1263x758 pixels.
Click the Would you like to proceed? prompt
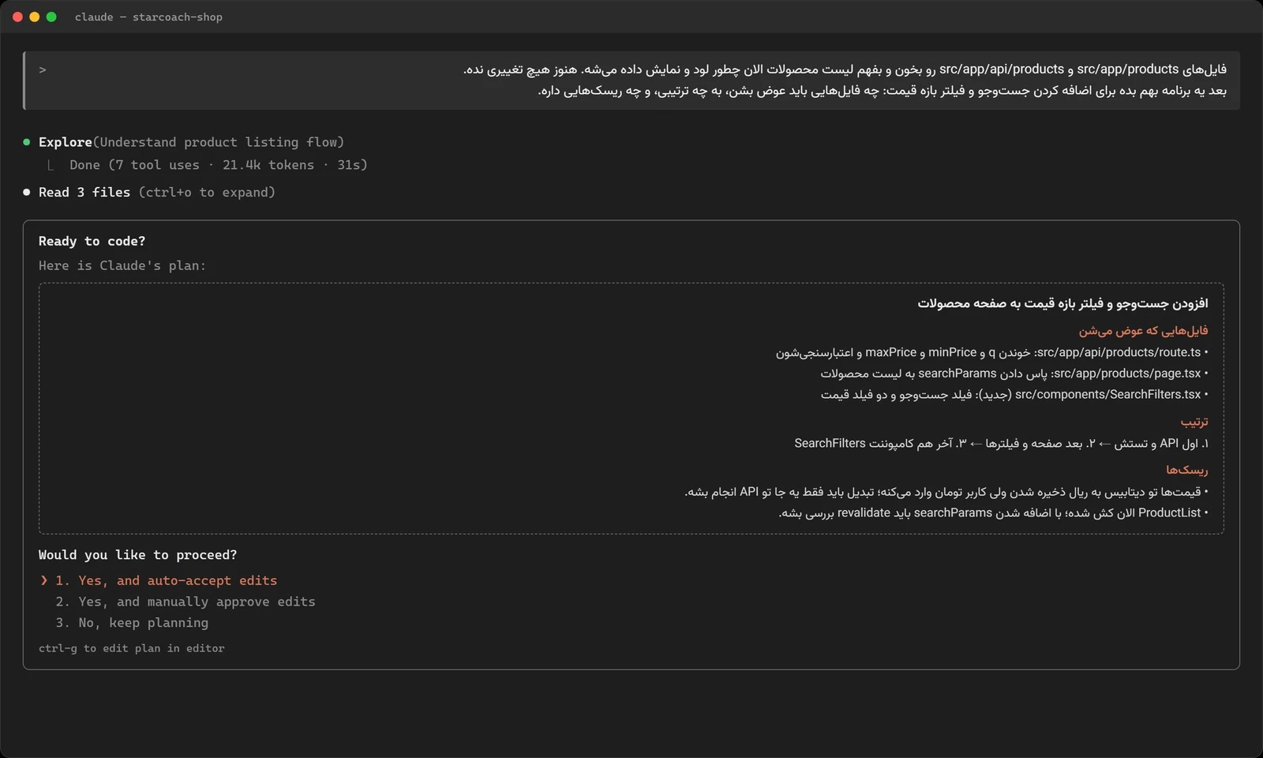tap(137, 555)
